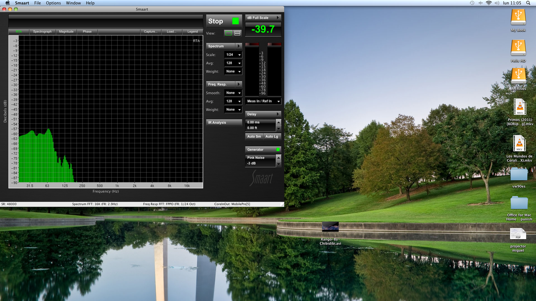Select Office for Mac Home folder
The height and width of the screenshot is (301, 536).
(x=519, y=203)
